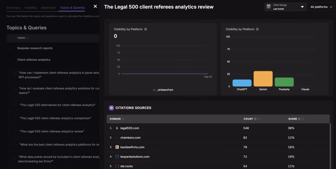336x169 pixels.
Task: Sort citations by Share column
Action: tap(303, 119)
